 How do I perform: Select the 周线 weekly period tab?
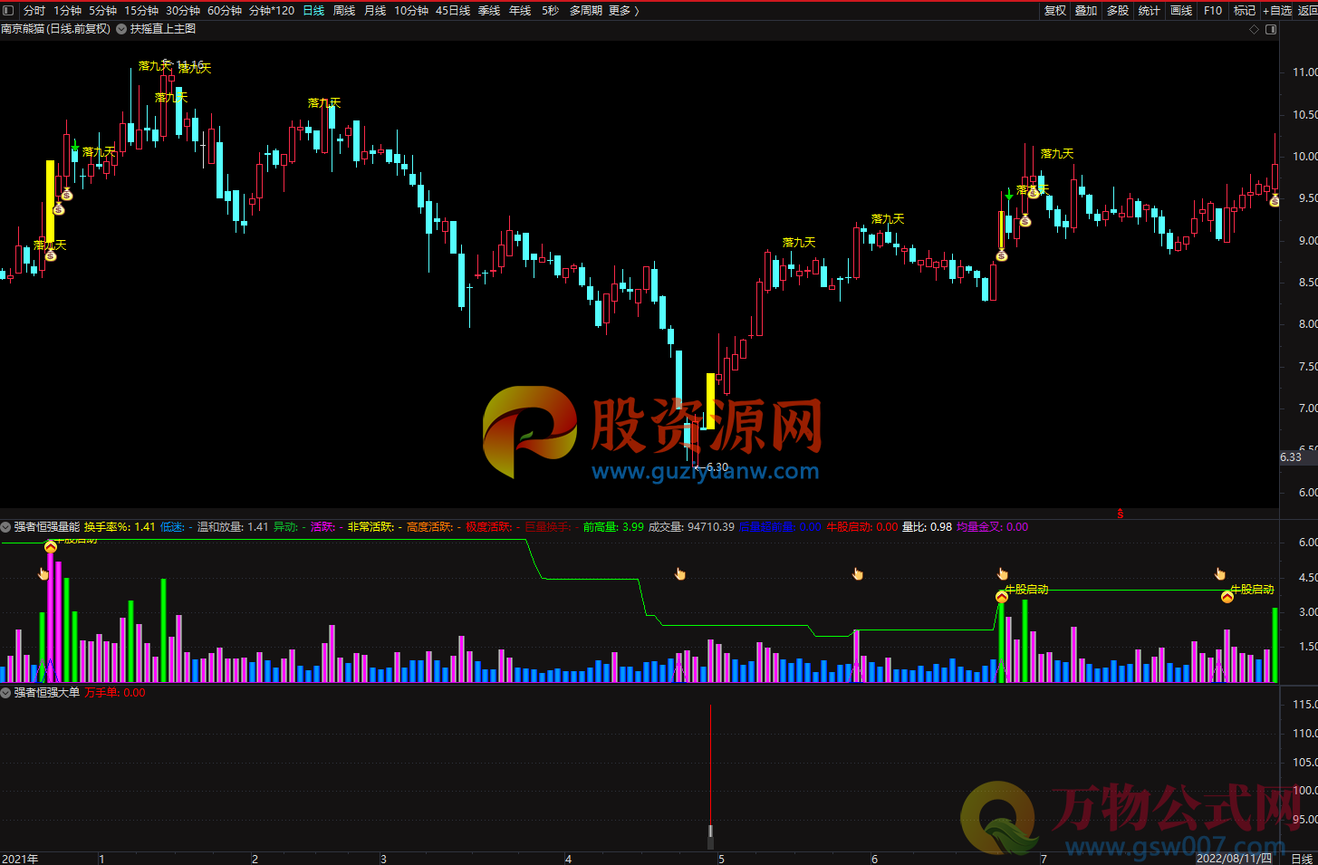344,10
